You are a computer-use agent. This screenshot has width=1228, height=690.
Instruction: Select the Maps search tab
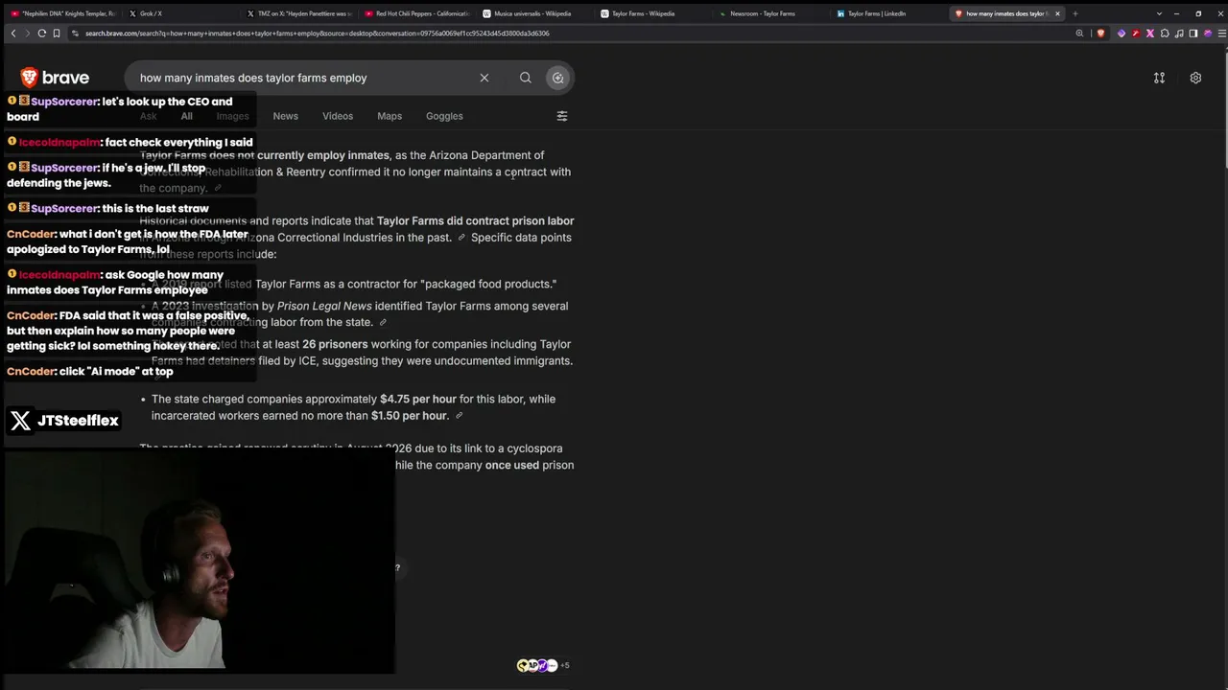pos(390,116)
